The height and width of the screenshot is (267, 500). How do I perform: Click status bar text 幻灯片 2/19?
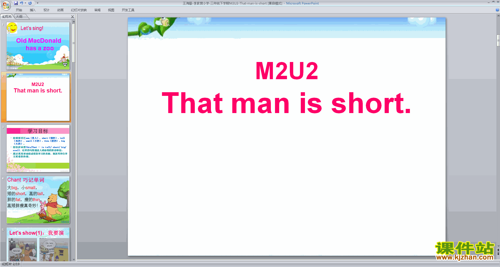(x=11, y=264)
